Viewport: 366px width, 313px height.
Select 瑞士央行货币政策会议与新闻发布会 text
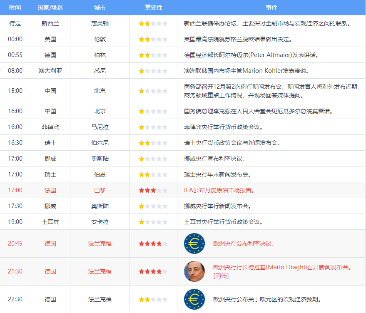coord(232,143)
